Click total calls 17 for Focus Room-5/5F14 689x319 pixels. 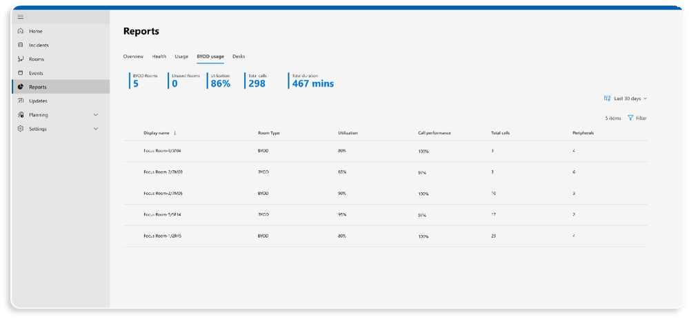point(493,214)
